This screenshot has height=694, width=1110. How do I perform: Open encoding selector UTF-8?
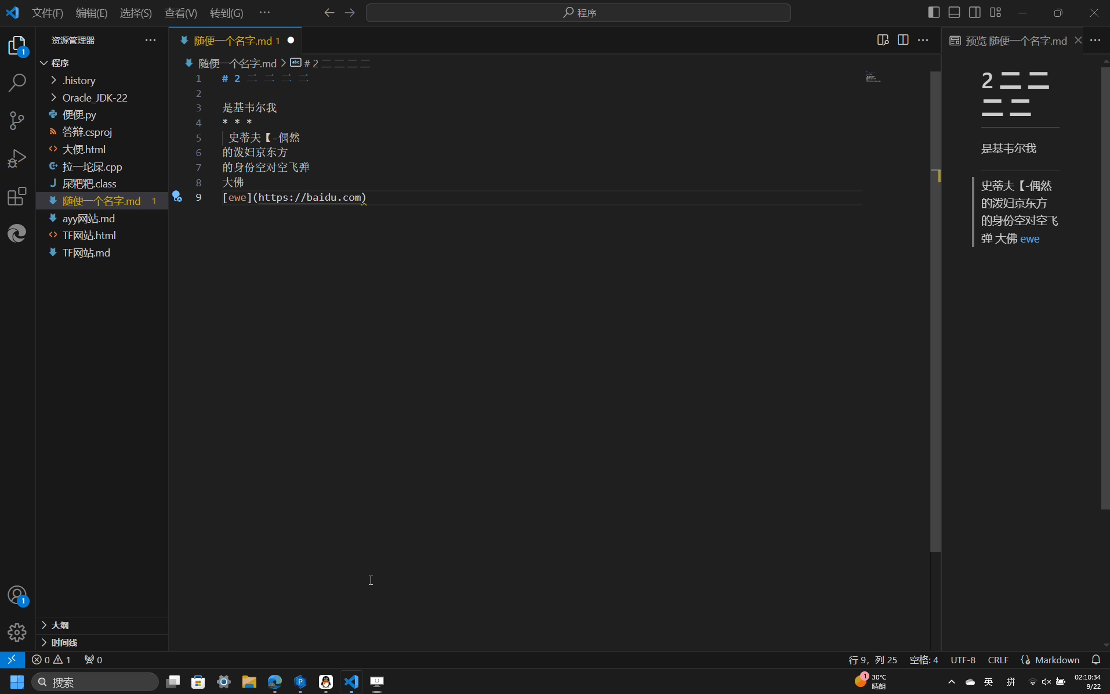[963, 660]
